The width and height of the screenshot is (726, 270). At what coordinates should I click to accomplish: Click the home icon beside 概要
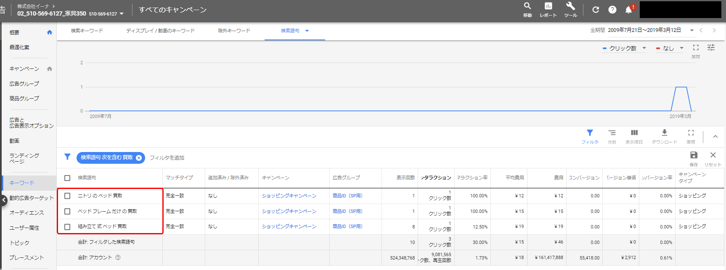tap(50, 32)
